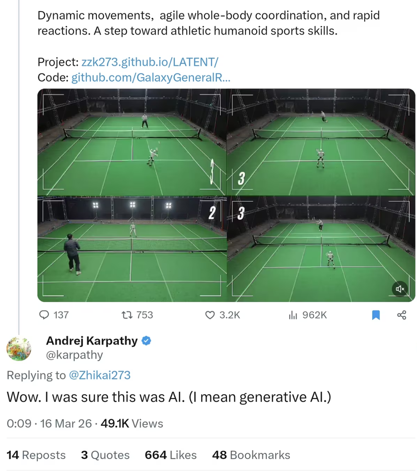The width and height of the screenshot is (417, 473).
Task: Open Andrej Karpathy's profile avatar
Action: 19,349
